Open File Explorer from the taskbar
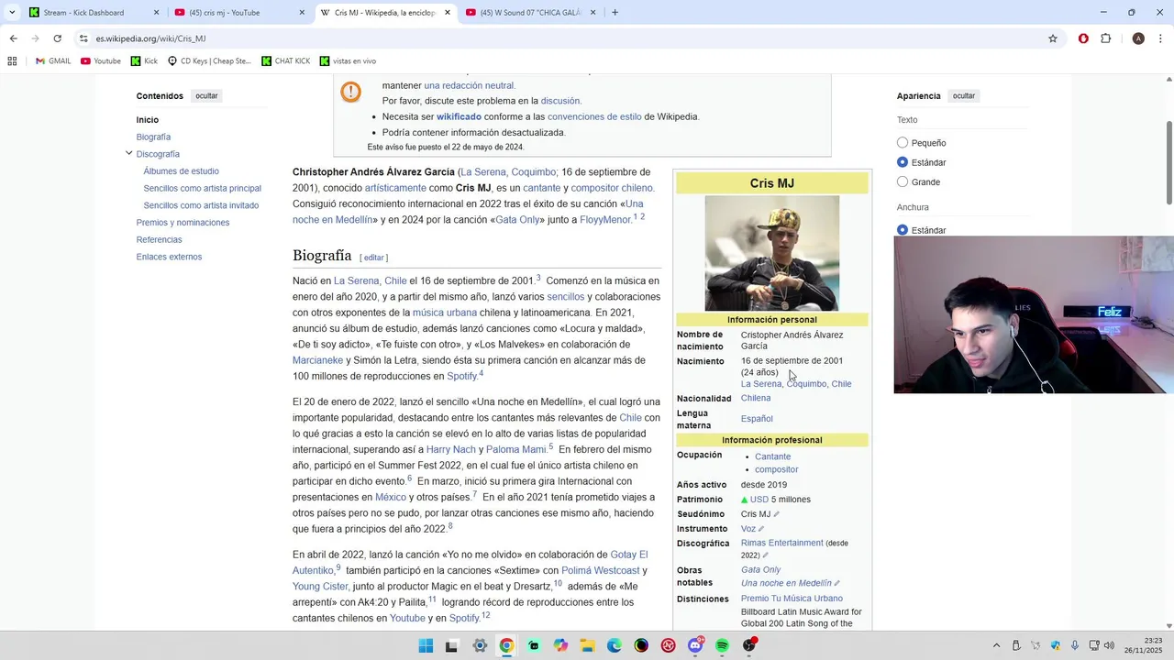Image resolution: width=1174 pixels, height=660 pixels. pyautogui.click(x=587, y=645)
